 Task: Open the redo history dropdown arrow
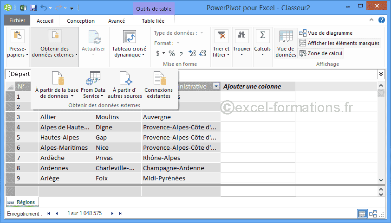pos(65,8)
